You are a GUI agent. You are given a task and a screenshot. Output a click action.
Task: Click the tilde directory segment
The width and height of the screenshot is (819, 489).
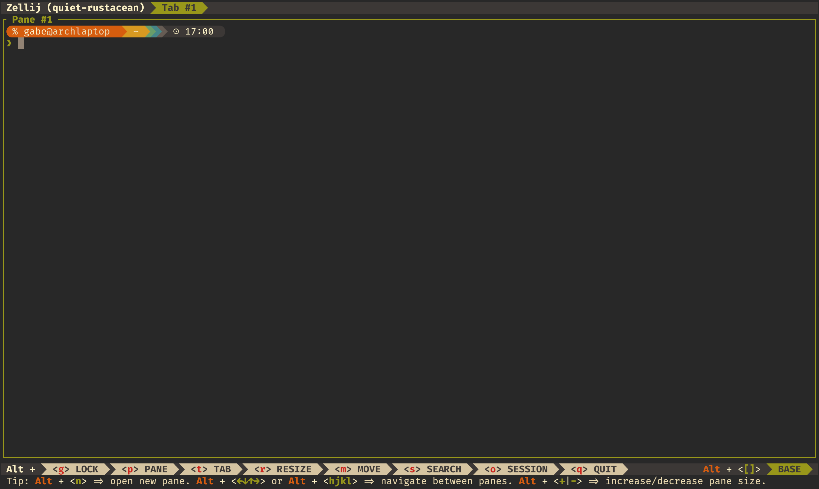[x=136, y=31]
